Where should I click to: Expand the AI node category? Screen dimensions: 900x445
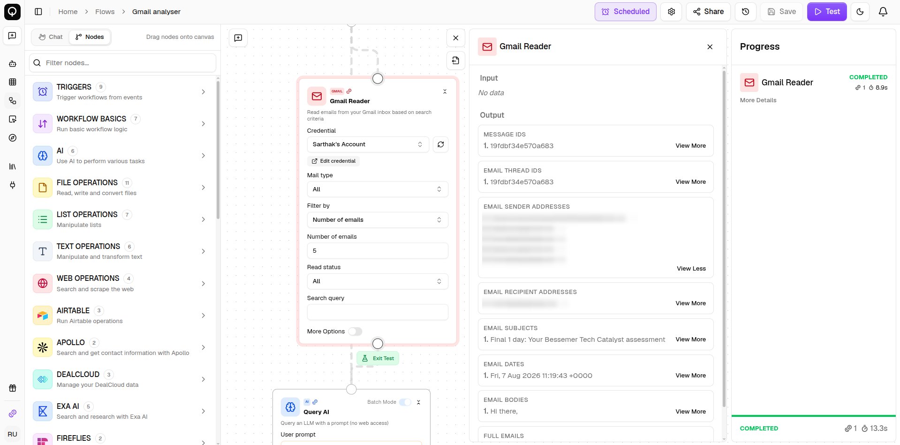click(x=203, y=156)
